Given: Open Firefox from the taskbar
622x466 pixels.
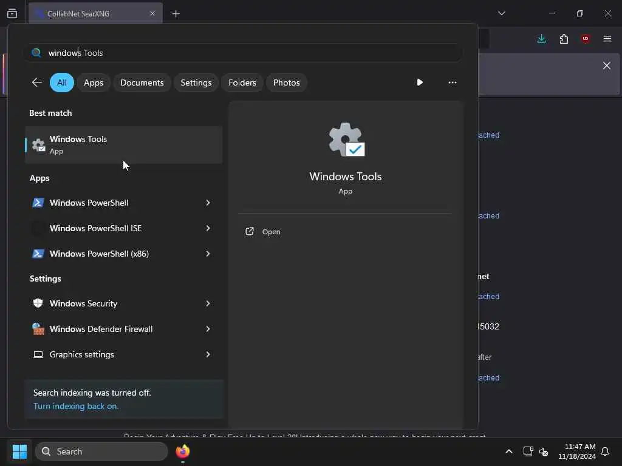Looking at the screenshot, I should tap(183, 451).
